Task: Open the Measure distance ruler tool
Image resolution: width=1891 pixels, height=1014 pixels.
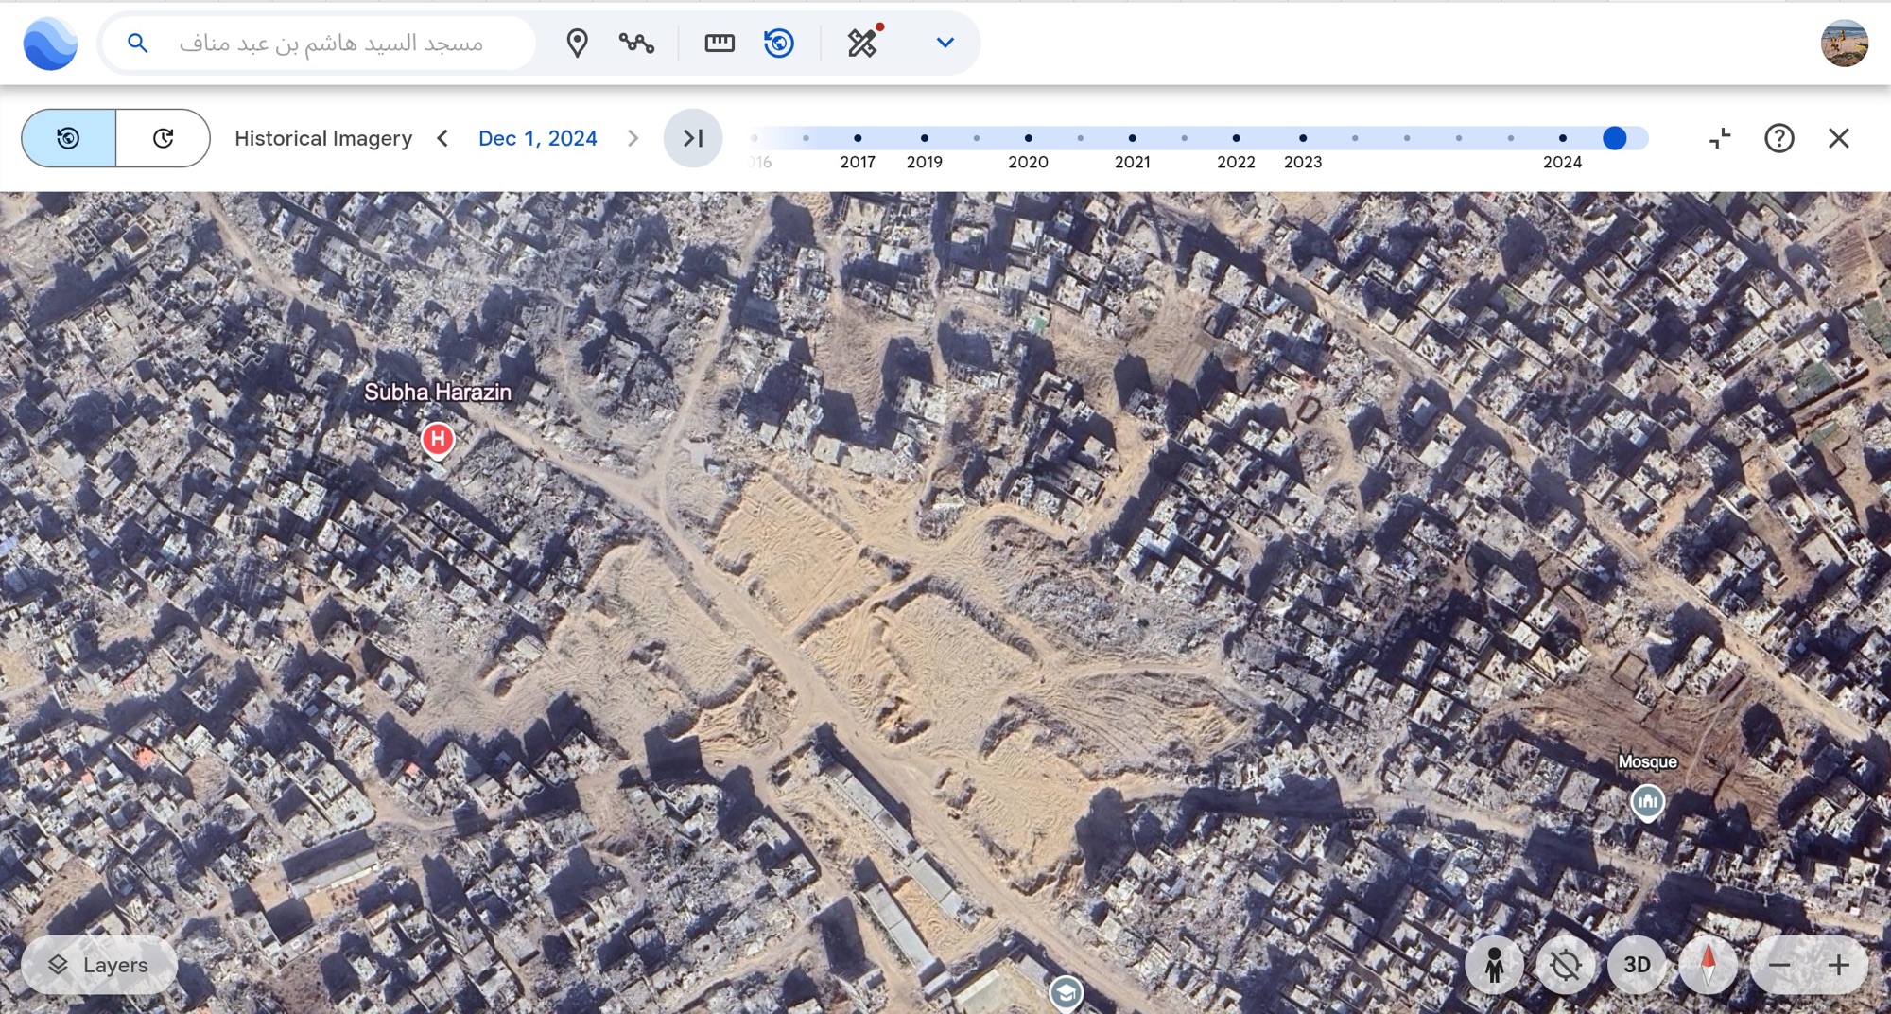Action: pos(720,44)
